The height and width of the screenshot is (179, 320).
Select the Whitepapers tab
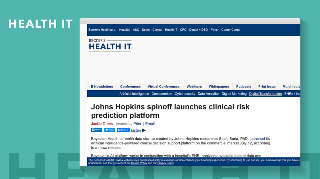(x=219, y=87)
